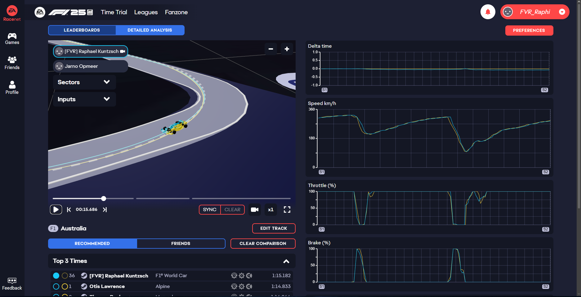This screenshot has width=581, height=297.
Task: Expand the Sectors dropdown
Action: [x=84, y=82]
